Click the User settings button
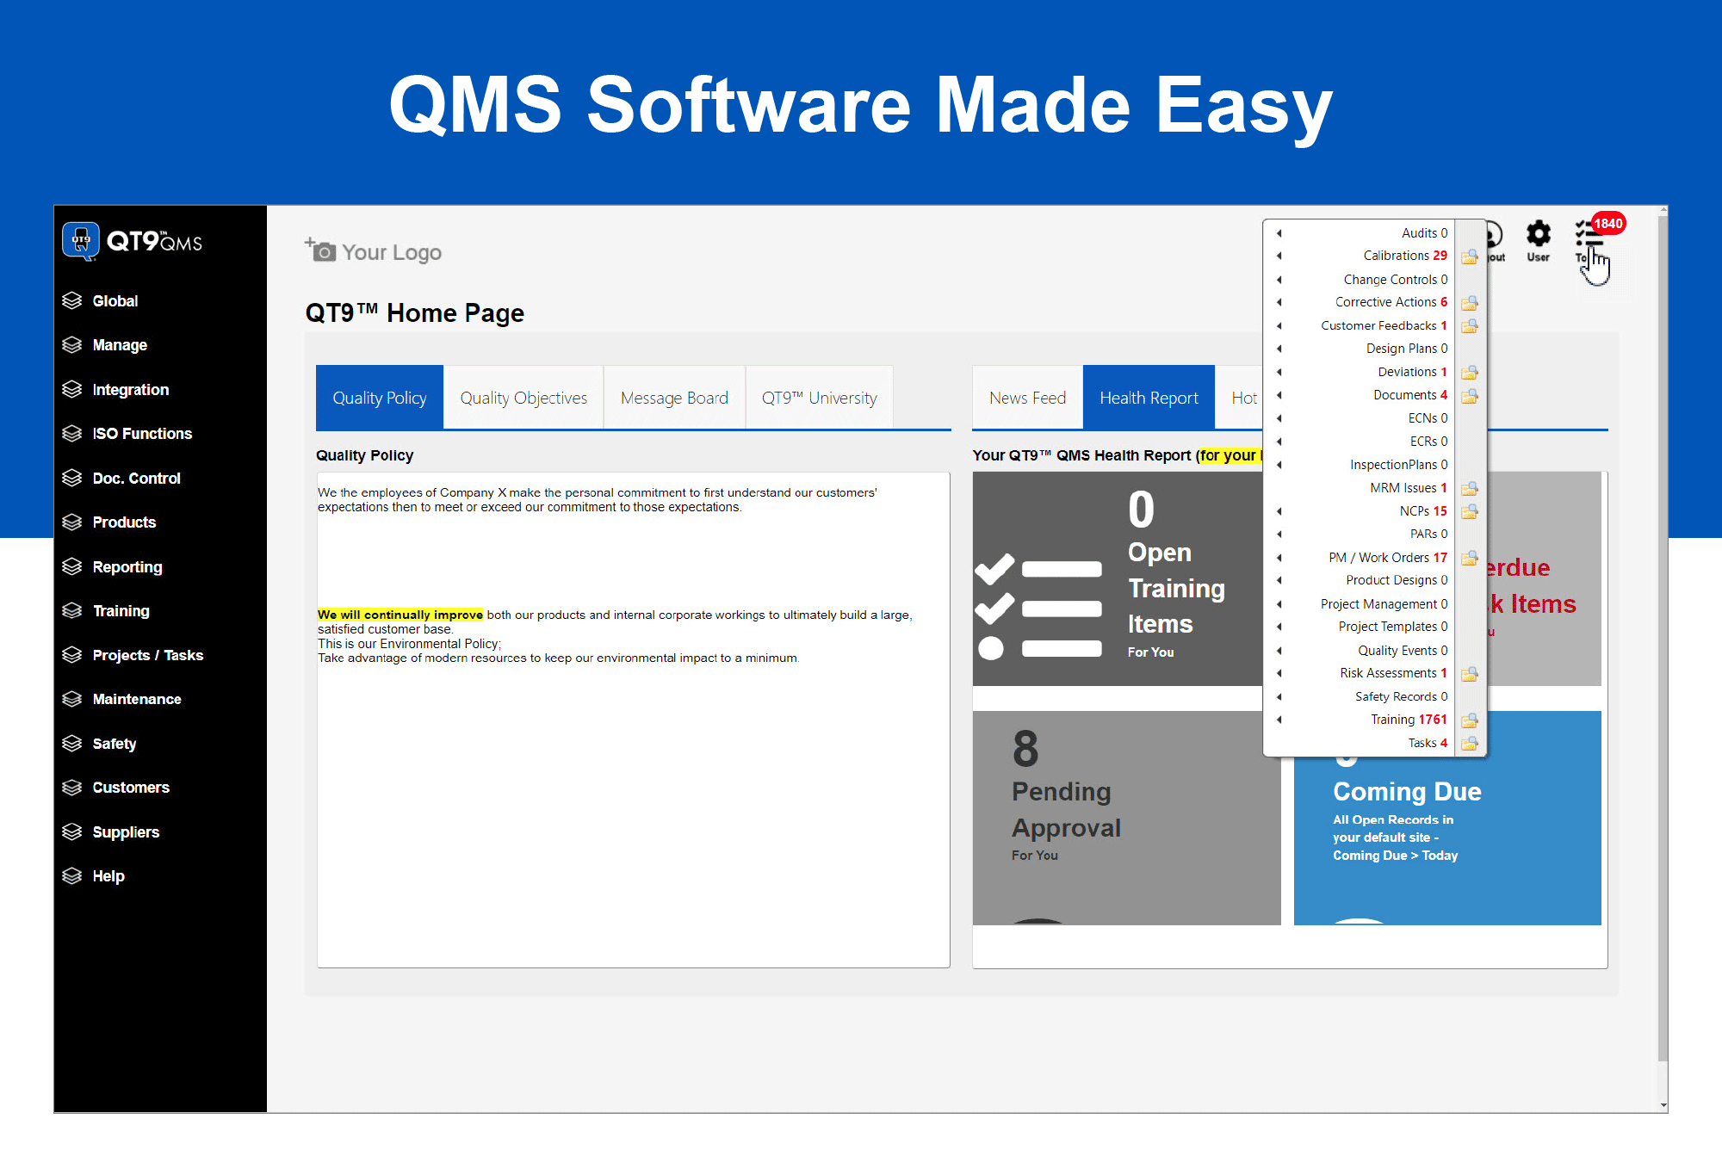The width and height of the screenshot is (1722, 1162). [1542, 240]
